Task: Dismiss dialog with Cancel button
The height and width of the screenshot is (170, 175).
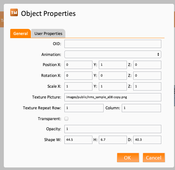Action: point(154,158)
